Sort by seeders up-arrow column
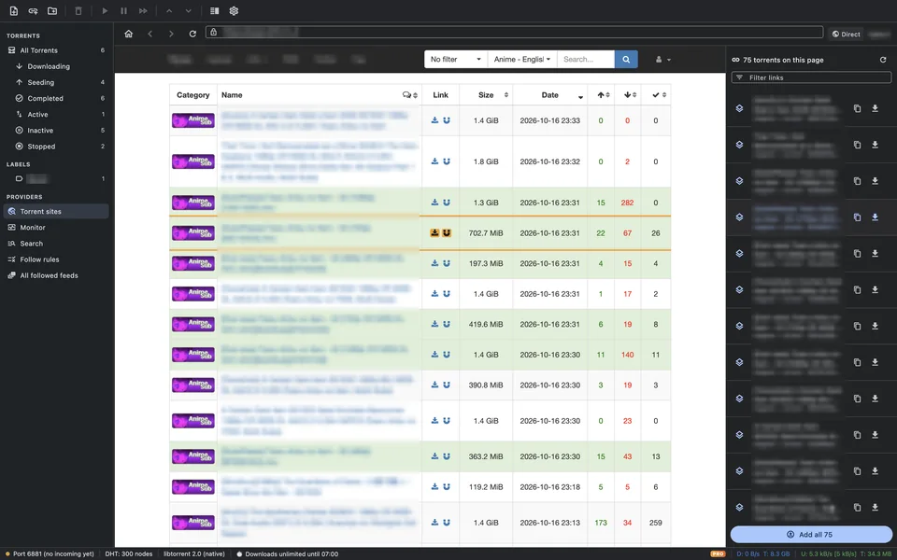Screen dimensions: 897x560 [x=601, y=95]
